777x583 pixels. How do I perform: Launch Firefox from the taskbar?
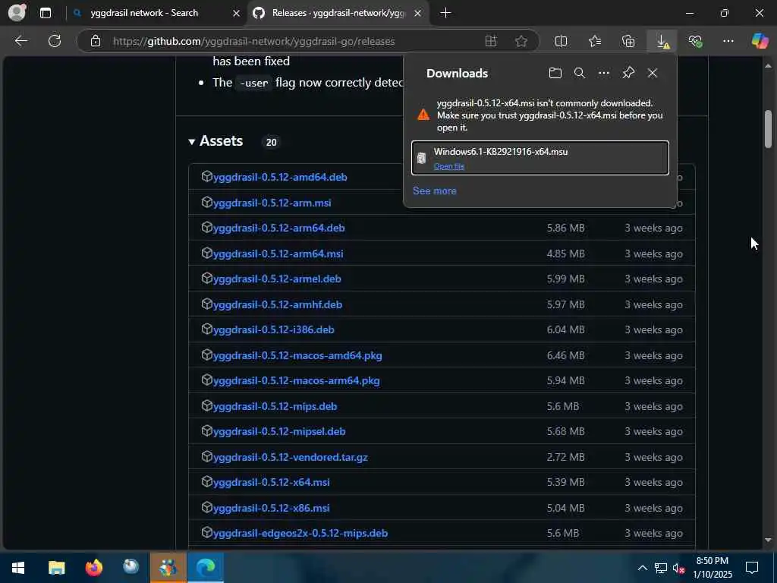tap(93, 568)
